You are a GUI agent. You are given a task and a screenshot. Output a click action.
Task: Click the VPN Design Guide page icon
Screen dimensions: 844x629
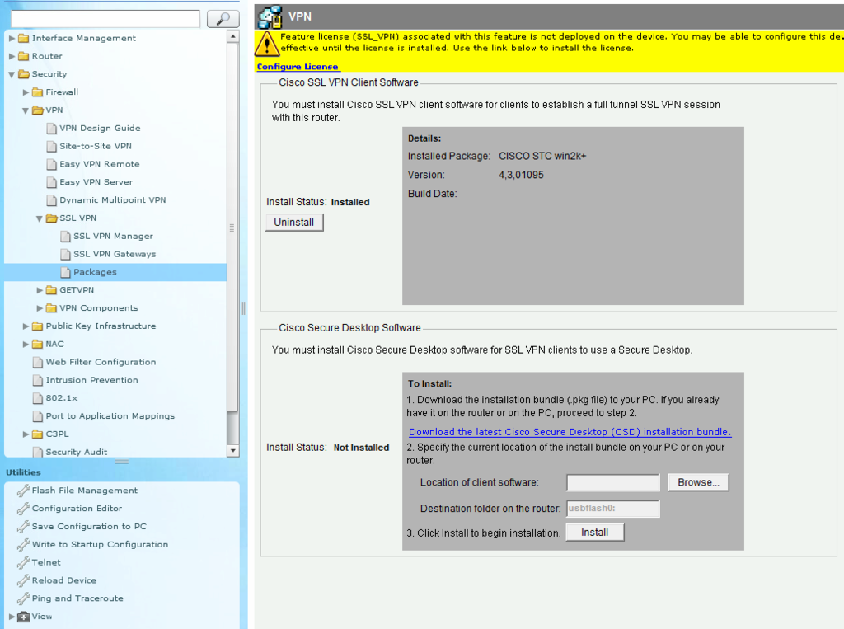click(x=52, y=128)
